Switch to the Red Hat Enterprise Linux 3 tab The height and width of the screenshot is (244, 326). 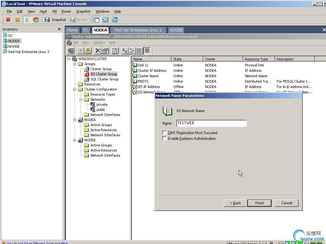(x=138, y=30)
